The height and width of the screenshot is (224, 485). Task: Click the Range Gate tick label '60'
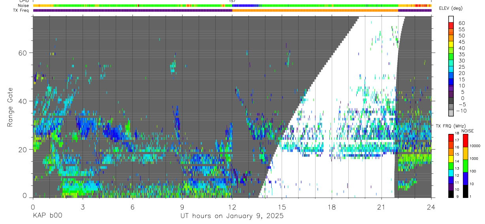point(23,53)
